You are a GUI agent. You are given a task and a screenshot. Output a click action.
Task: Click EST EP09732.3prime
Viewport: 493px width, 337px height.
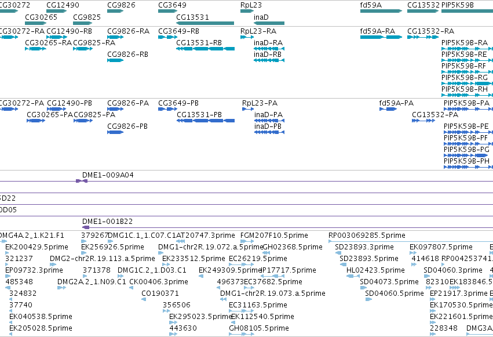tap(8, 276)
